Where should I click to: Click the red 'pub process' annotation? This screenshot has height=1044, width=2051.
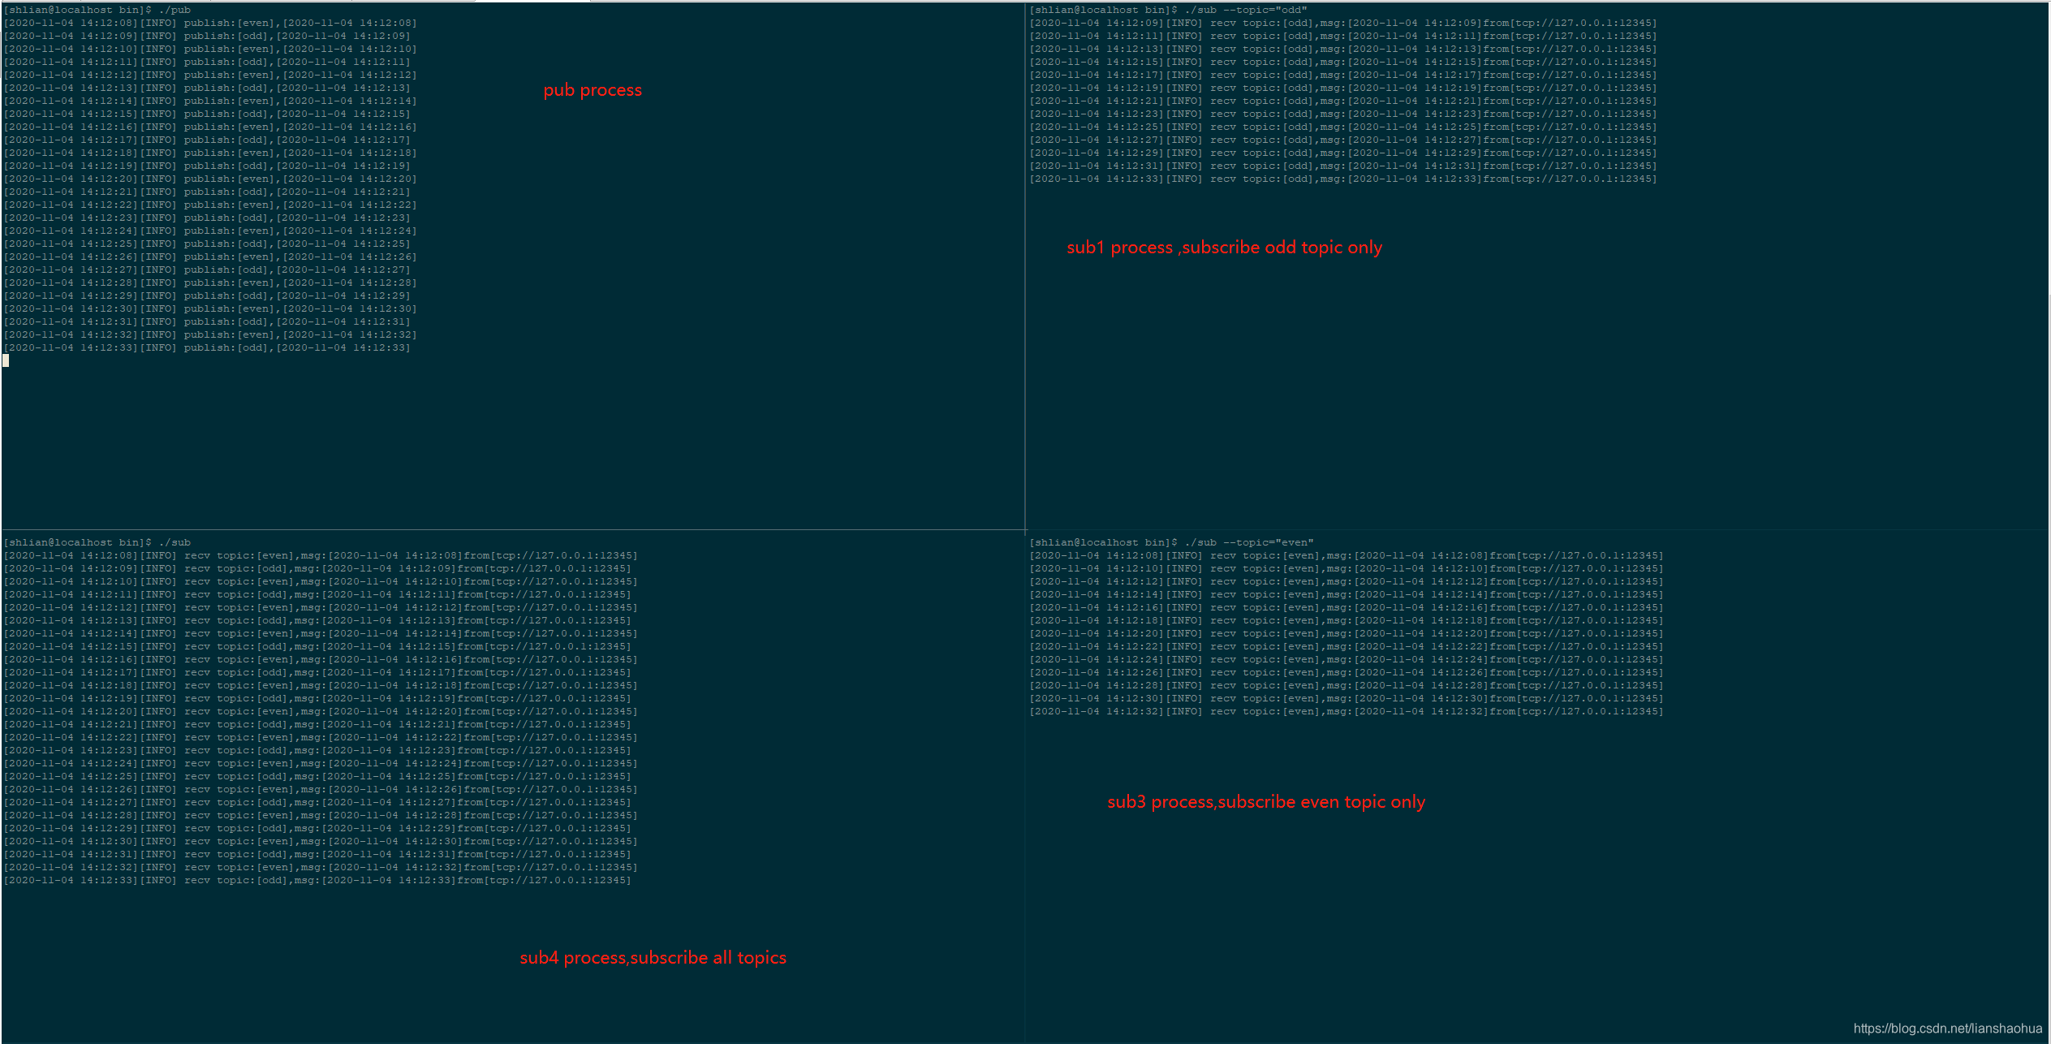pos(592,90)
